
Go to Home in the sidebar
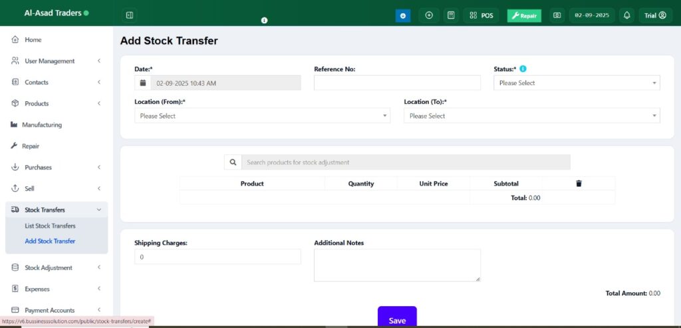[33, 40]
